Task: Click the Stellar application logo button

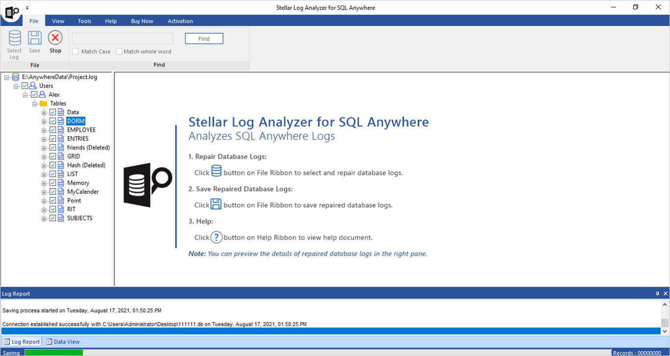Action: coord(11,12)
